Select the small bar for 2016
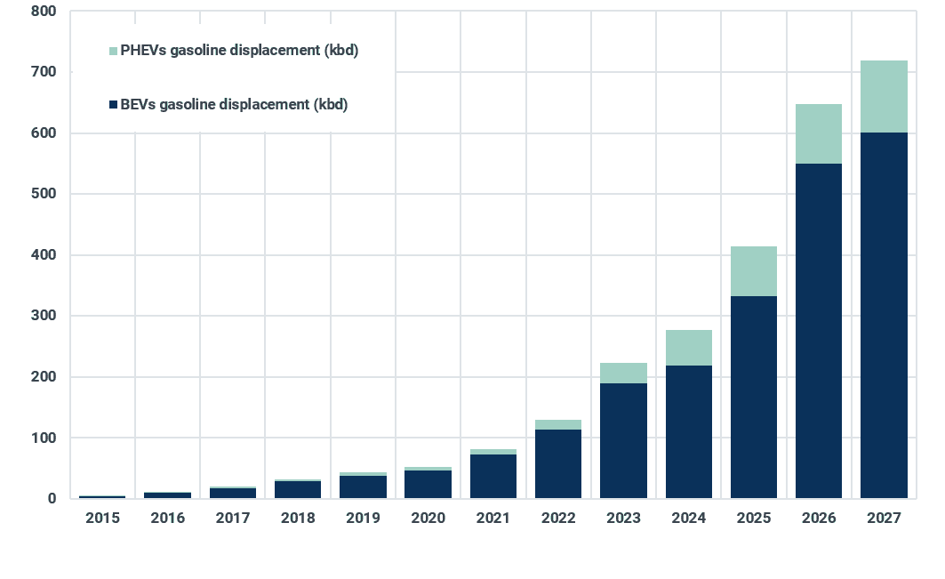This screenshot has height=579, width=945. (167, 495)
